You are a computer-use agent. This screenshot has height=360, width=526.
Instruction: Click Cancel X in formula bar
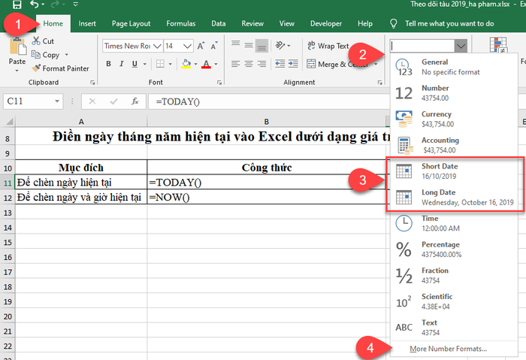pos(92,101)
